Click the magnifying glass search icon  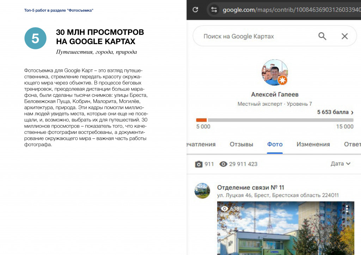tap(322, 36)
